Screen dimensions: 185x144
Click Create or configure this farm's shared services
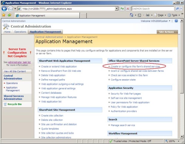pyautogui.click(x=135, y=67)
